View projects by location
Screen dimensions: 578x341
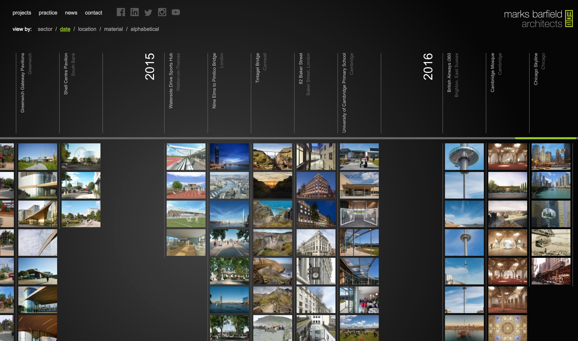87,29
